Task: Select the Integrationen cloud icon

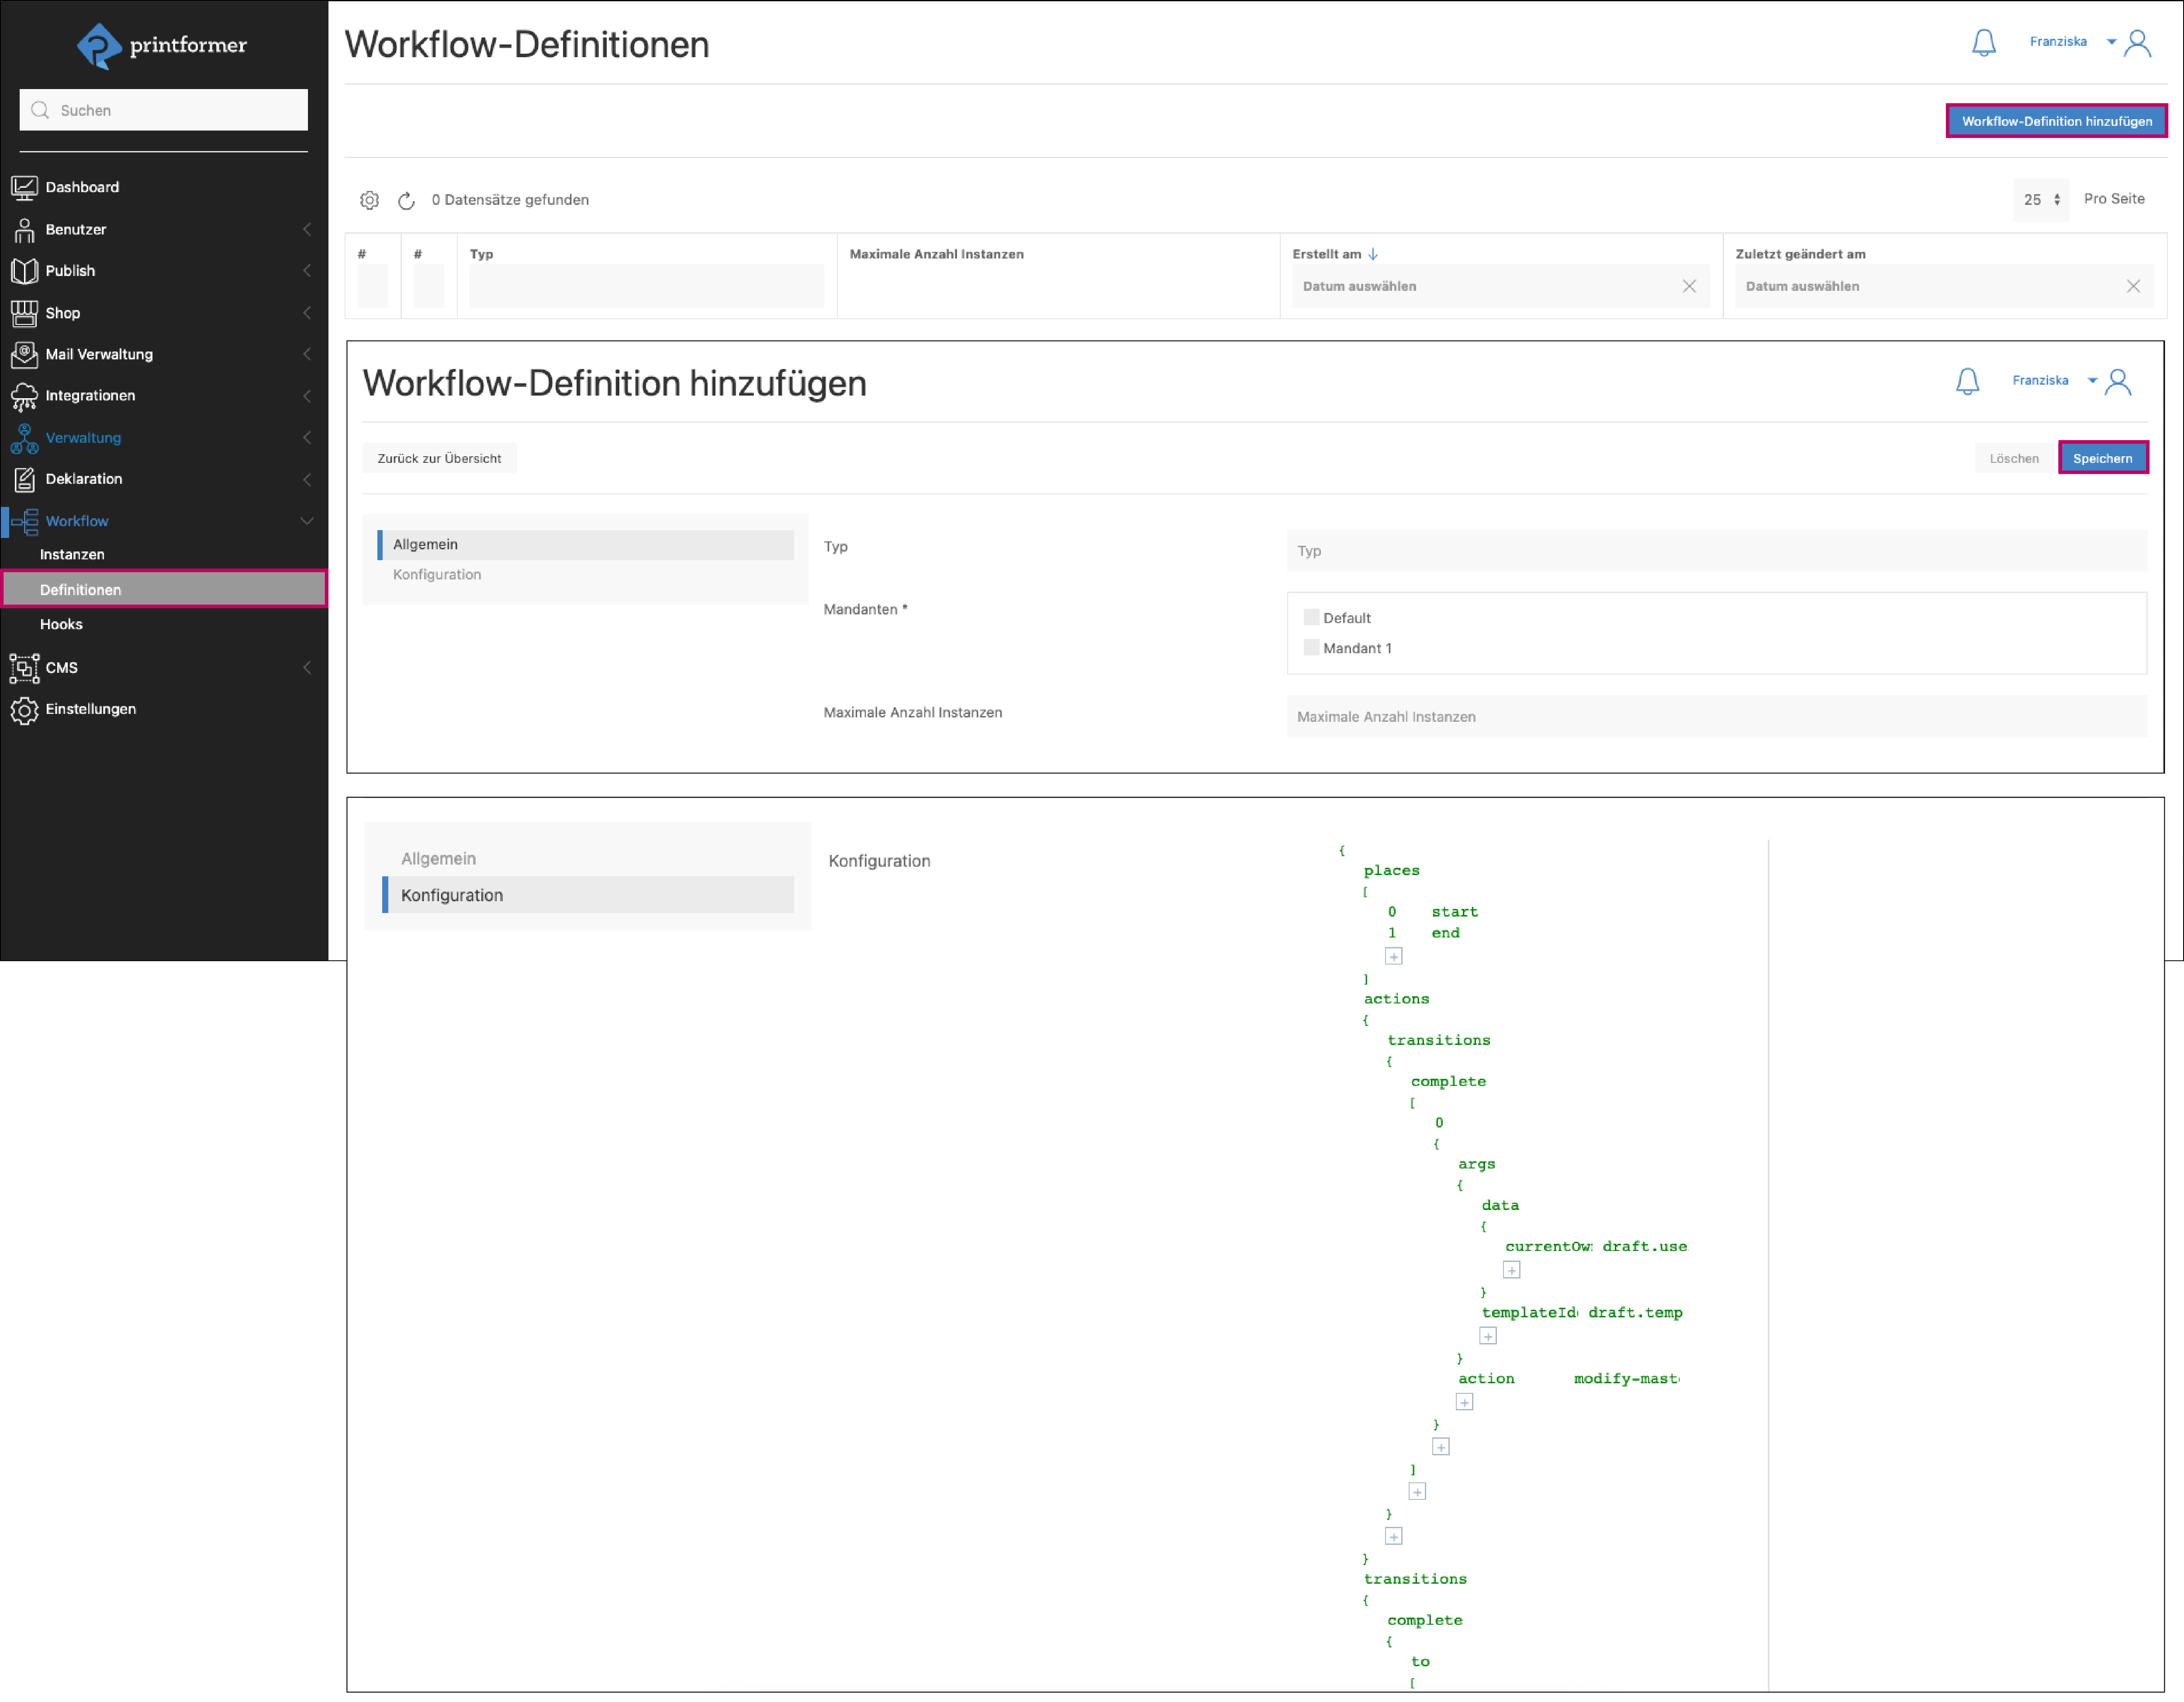Action: click(25, 396)
